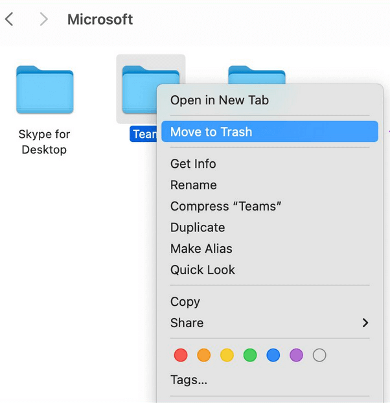Image resolution: width=390 pixels, height=403 pixels.
Task: Apply the purple tag color
Action: 296,355
